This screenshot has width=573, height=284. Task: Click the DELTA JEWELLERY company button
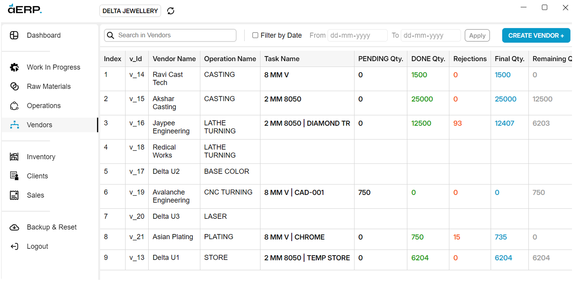coord(130,11)
